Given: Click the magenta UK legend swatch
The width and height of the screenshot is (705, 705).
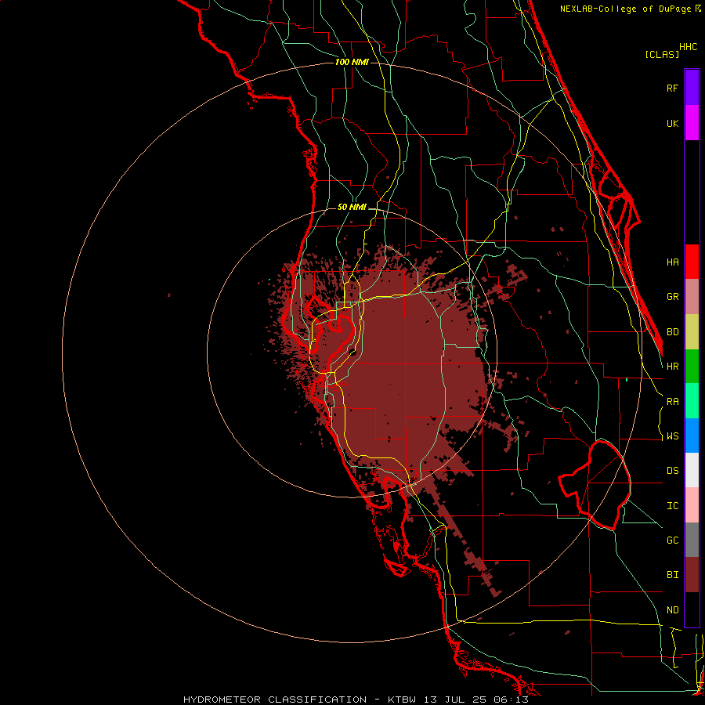Looking at the screenshot, I should click(x=692, y=123).
